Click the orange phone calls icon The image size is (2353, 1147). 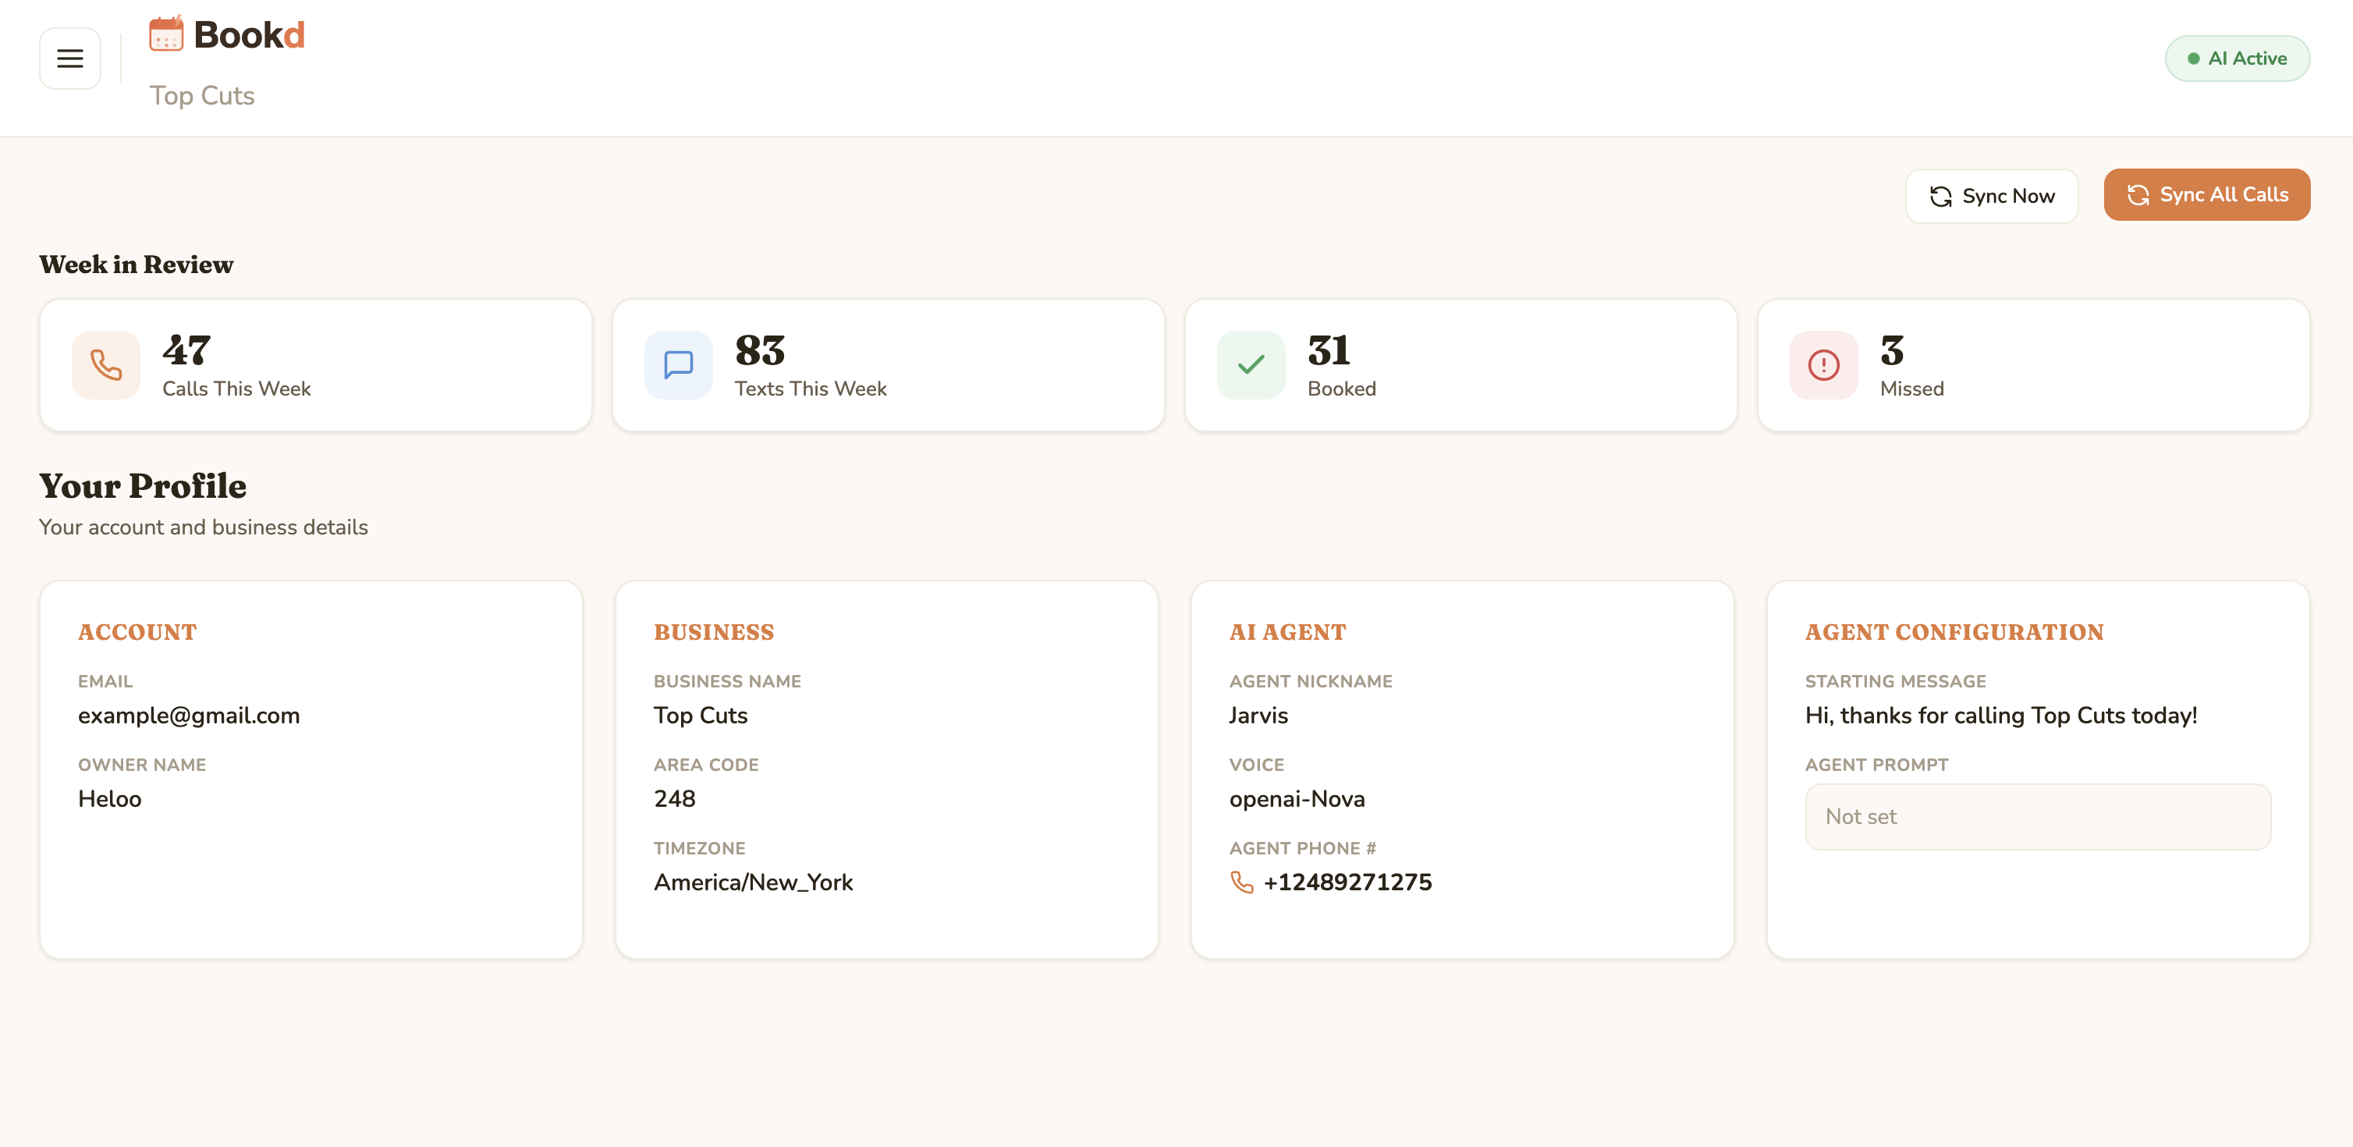[x=106, y=365]
